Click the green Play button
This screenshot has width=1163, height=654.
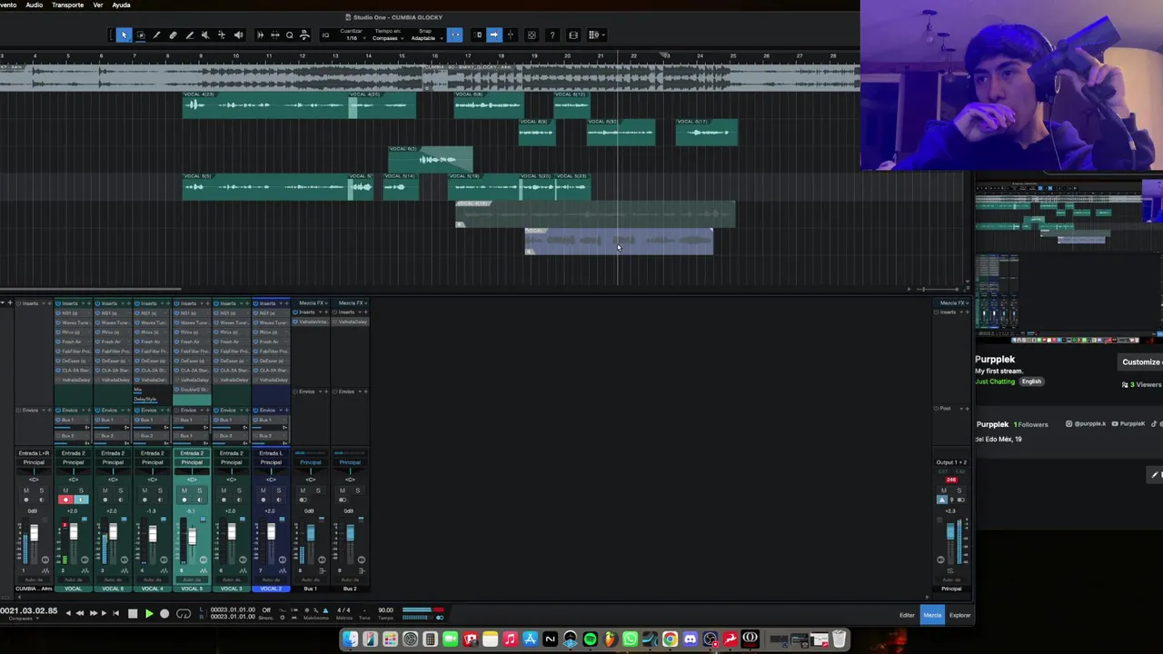click(149, 614)
